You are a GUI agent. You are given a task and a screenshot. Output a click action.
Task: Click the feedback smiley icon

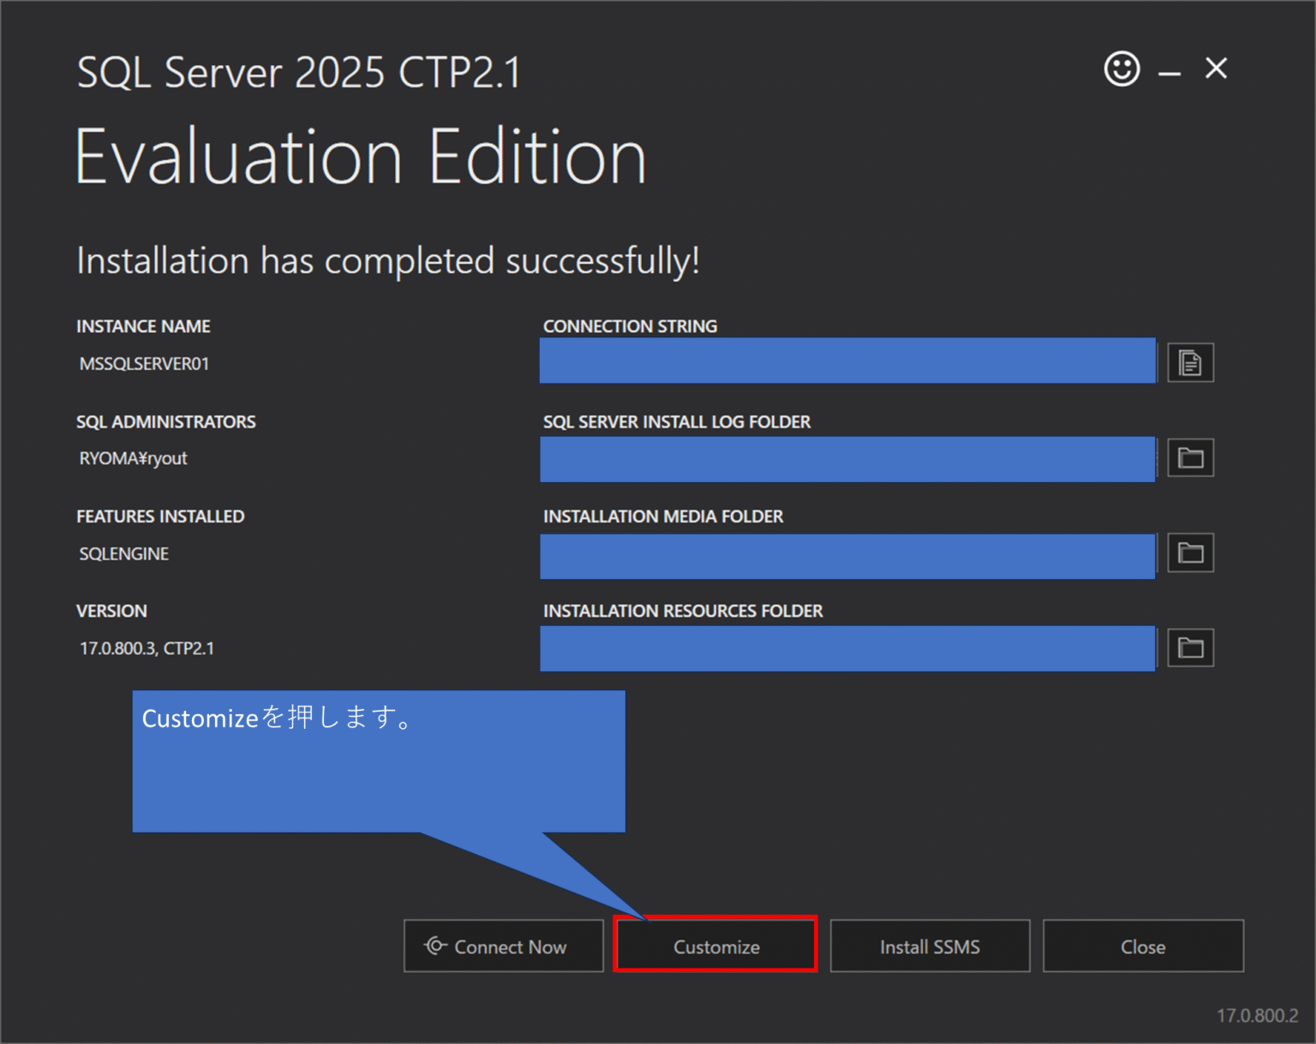click(1121, 69)
